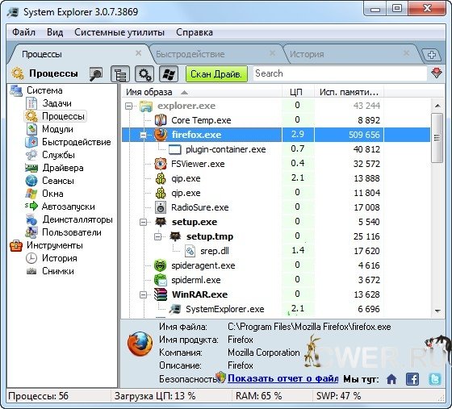
Task: Collapse the firefox.exe tree node
Action: pyautogui.click(x=143, y=135)
